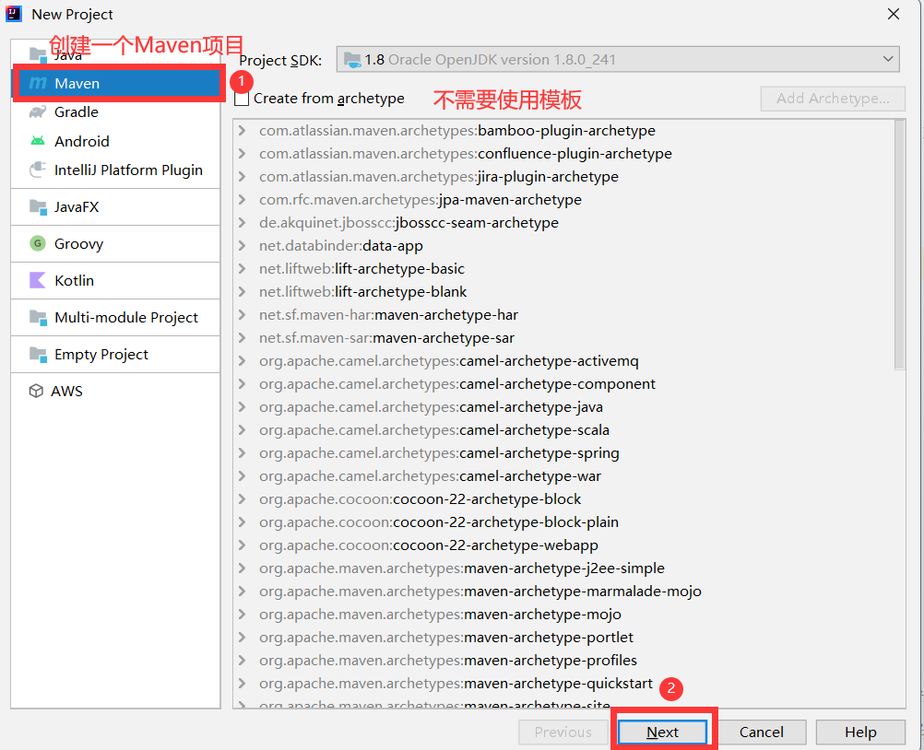
Task: Click the Groovy green circle icon
Action: [x=38, y=243]
